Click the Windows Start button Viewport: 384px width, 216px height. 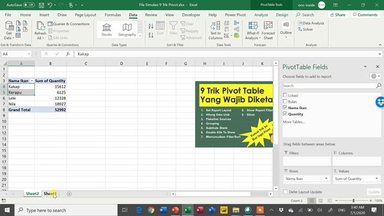click(x=7, y=210)
